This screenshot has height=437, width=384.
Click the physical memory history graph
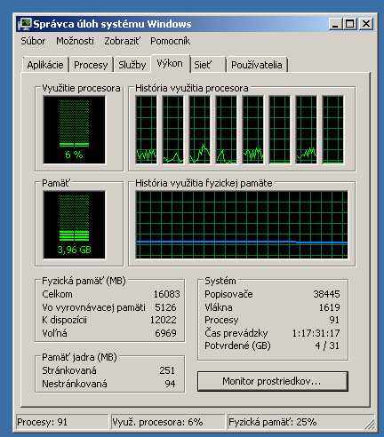click(x=242, y=225)
